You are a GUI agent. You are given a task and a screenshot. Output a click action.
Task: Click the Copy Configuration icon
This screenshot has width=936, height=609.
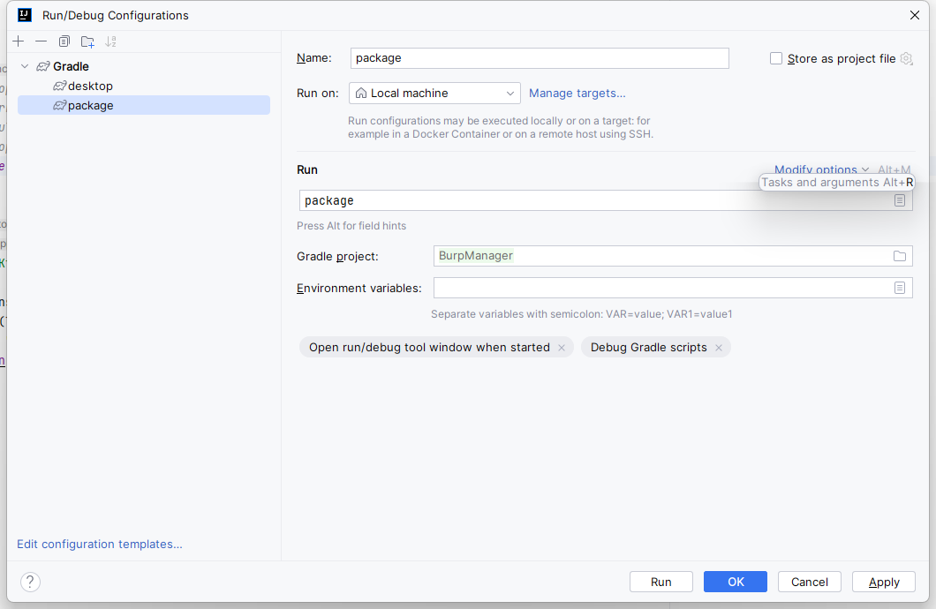coord(64,41)
